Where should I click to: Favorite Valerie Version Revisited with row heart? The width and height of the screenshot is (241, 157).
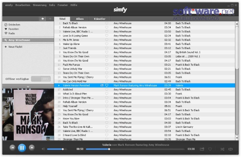[107, 85]
